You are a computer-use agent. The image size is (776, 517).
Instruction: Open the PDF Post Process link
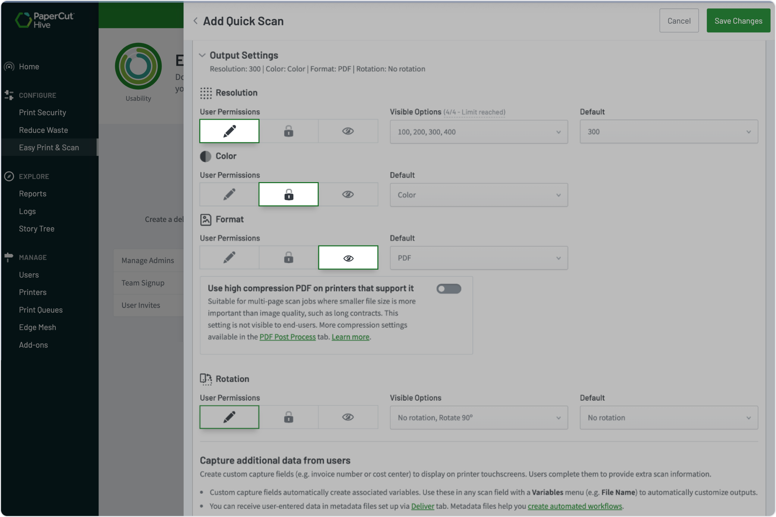click(x=287, y=337)
